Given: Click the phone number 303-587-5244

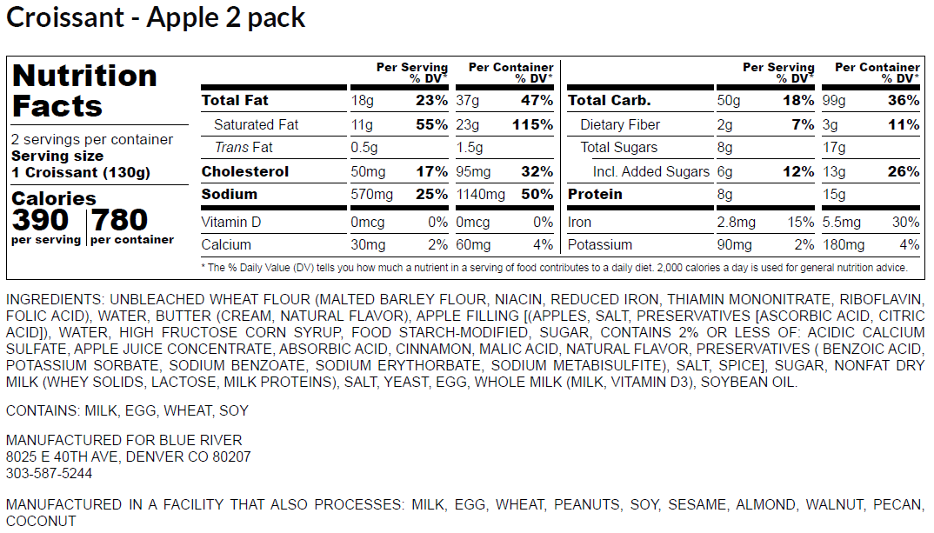Looking at the screenshot, I should [x=49, y=474].
